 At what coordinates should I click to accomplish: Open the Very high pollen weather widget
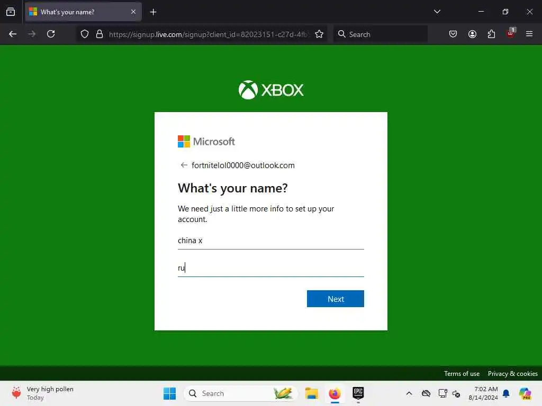click(x=42, y=393)
